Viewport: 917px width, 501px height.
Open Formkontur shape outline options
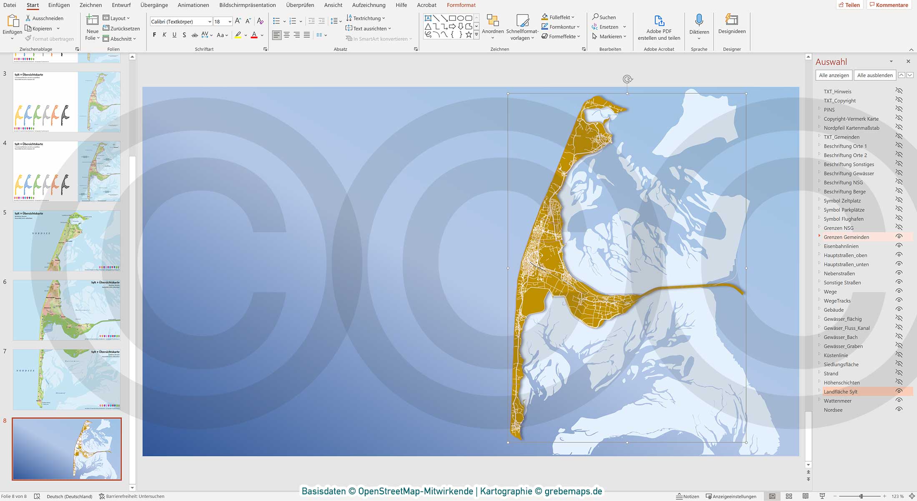pos(559,27)
